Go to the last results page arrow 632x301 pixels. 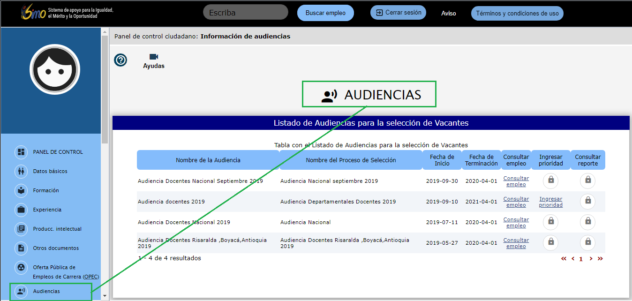coord(600,258)
